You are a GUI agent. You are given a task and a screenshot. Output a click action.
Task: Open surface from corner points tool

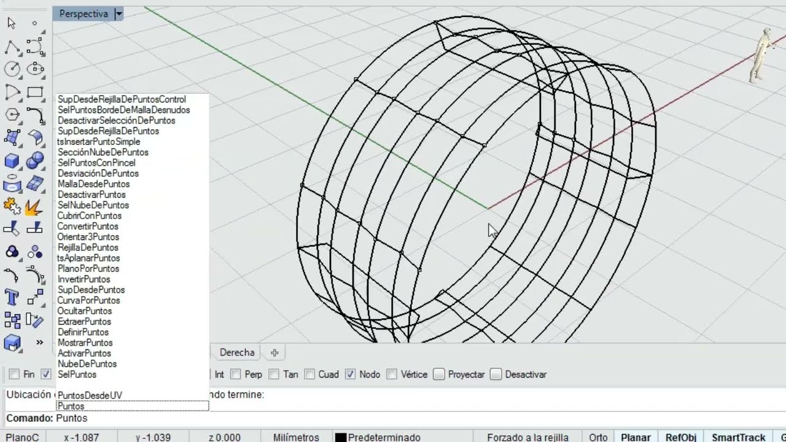click(12, 138)
